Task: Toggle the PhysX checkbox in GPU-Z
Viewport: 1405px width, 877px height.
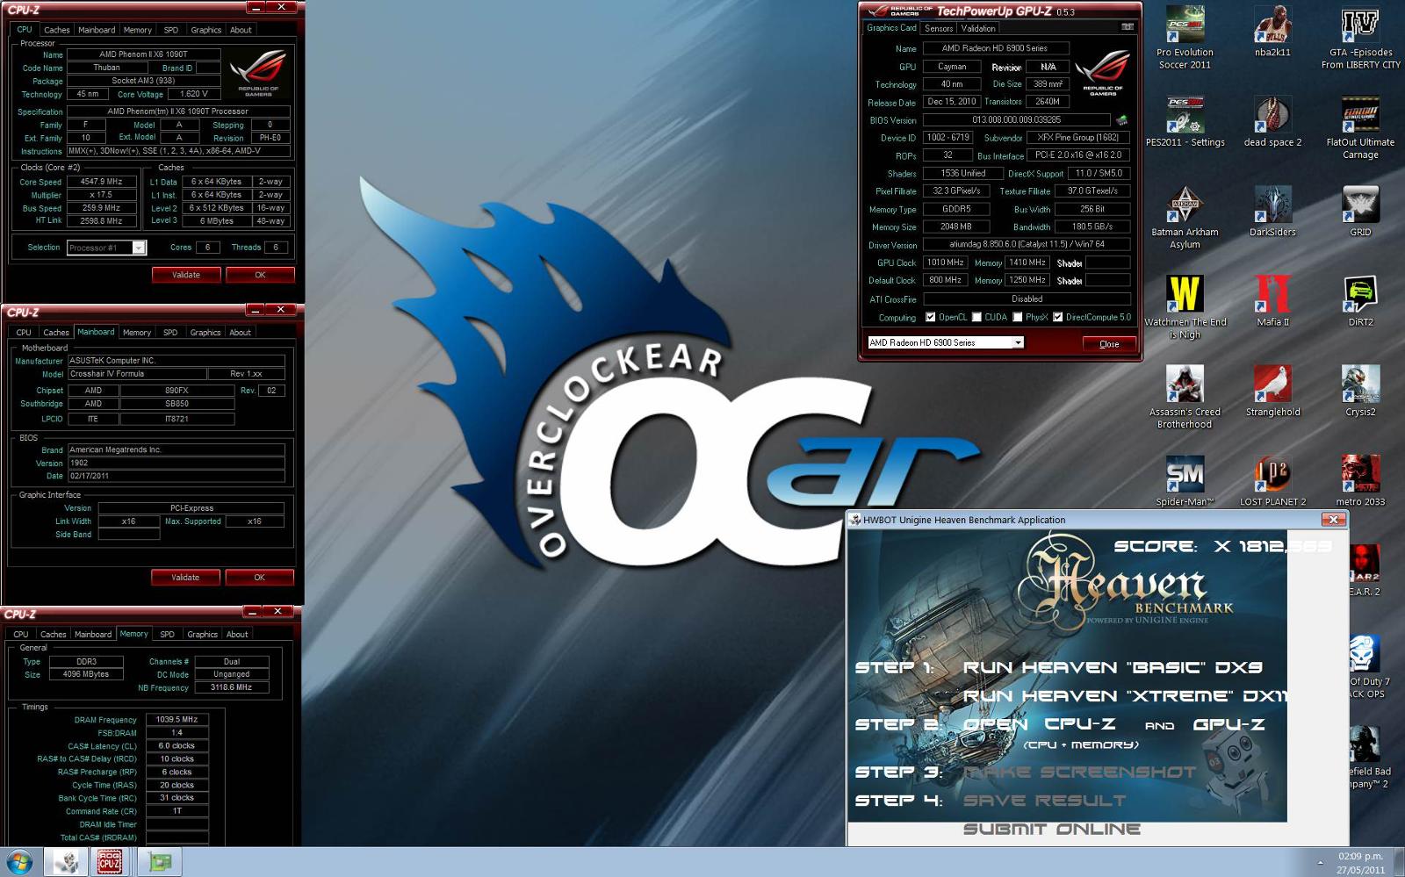Action: [x=1017, y=317]
